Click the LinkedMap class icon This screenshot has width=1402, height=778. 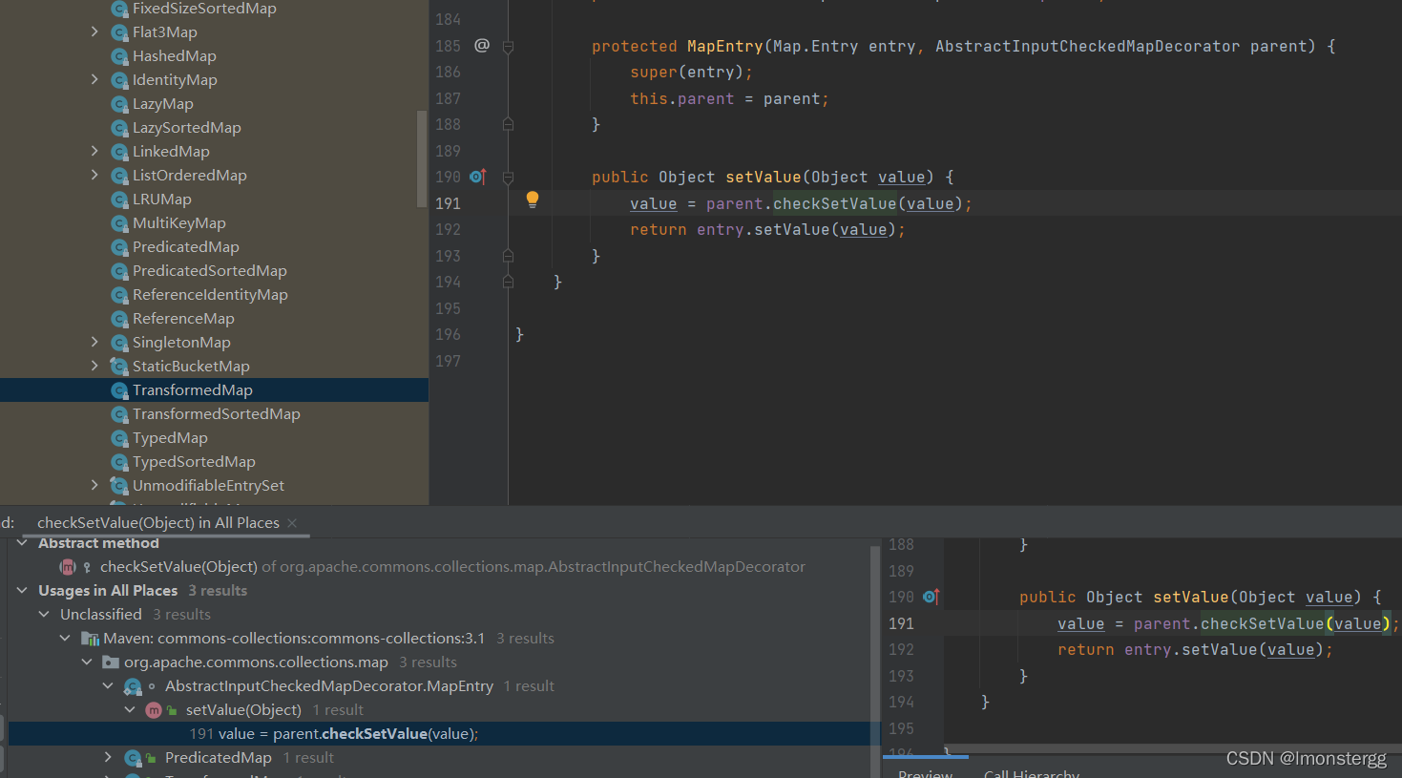(119, 152)
